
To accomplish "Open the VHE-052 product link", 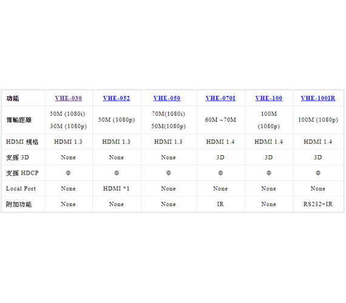I will (x=117, y=98).
